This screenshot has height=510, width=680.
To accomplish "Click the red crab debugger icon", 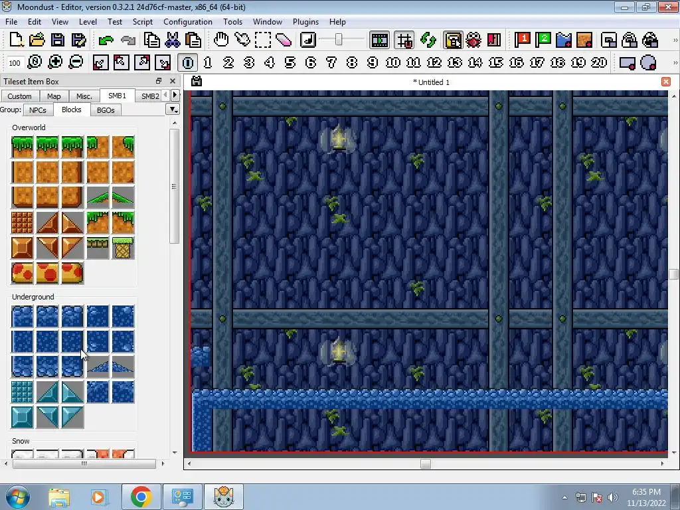I will point(473,40).
